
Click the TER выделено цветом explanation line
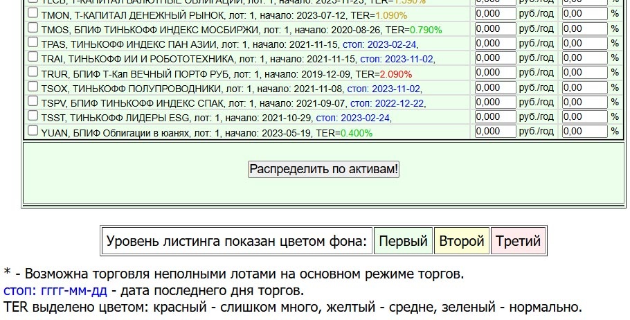[x=292, y=308]
